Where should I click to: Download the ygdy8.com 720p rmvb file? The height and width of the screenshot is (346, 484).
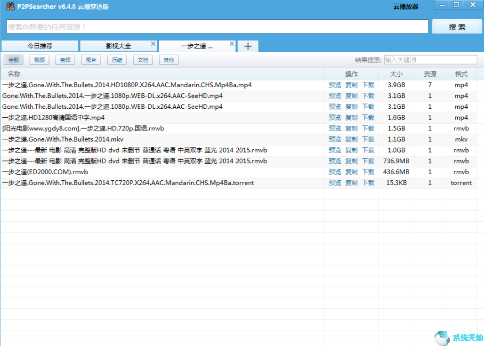368,129
